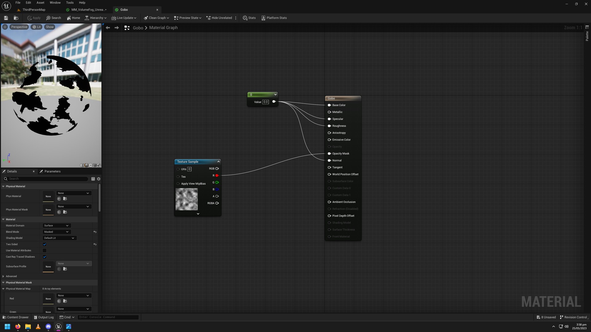Click Home to reset graph view
This screenshot has width=591, height=332.
[x=73, y=18]
